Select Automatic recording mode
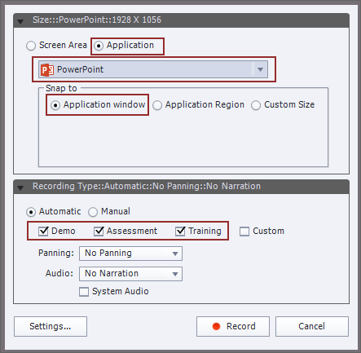361x353 pixels. tap(31, 212)
